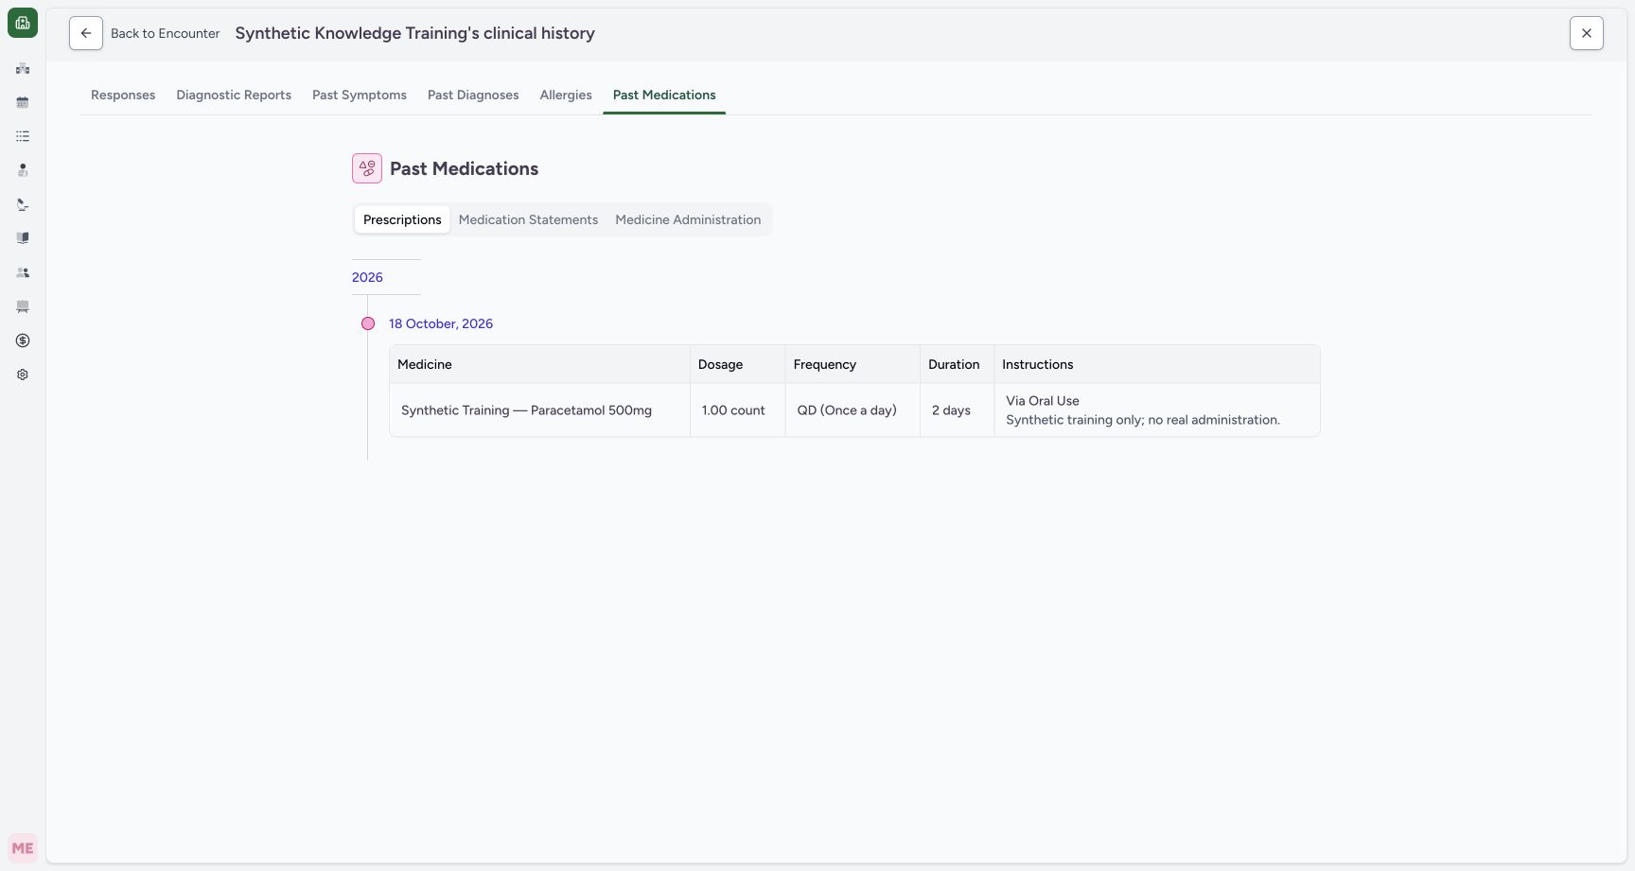Click the Medicine column header
The width and height of the screenshot is (1635, 871).
pos(539,364)
